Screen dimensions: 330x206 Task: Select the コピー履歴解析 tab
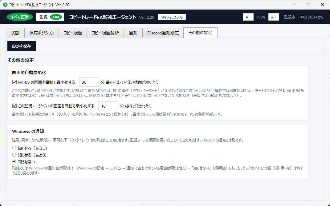[x=105, y=33]
